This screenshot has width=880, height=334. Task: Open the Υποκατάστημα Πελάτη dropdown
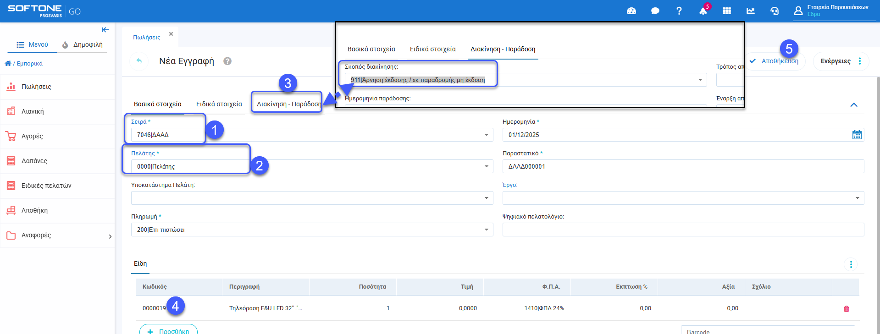(486, 198)
